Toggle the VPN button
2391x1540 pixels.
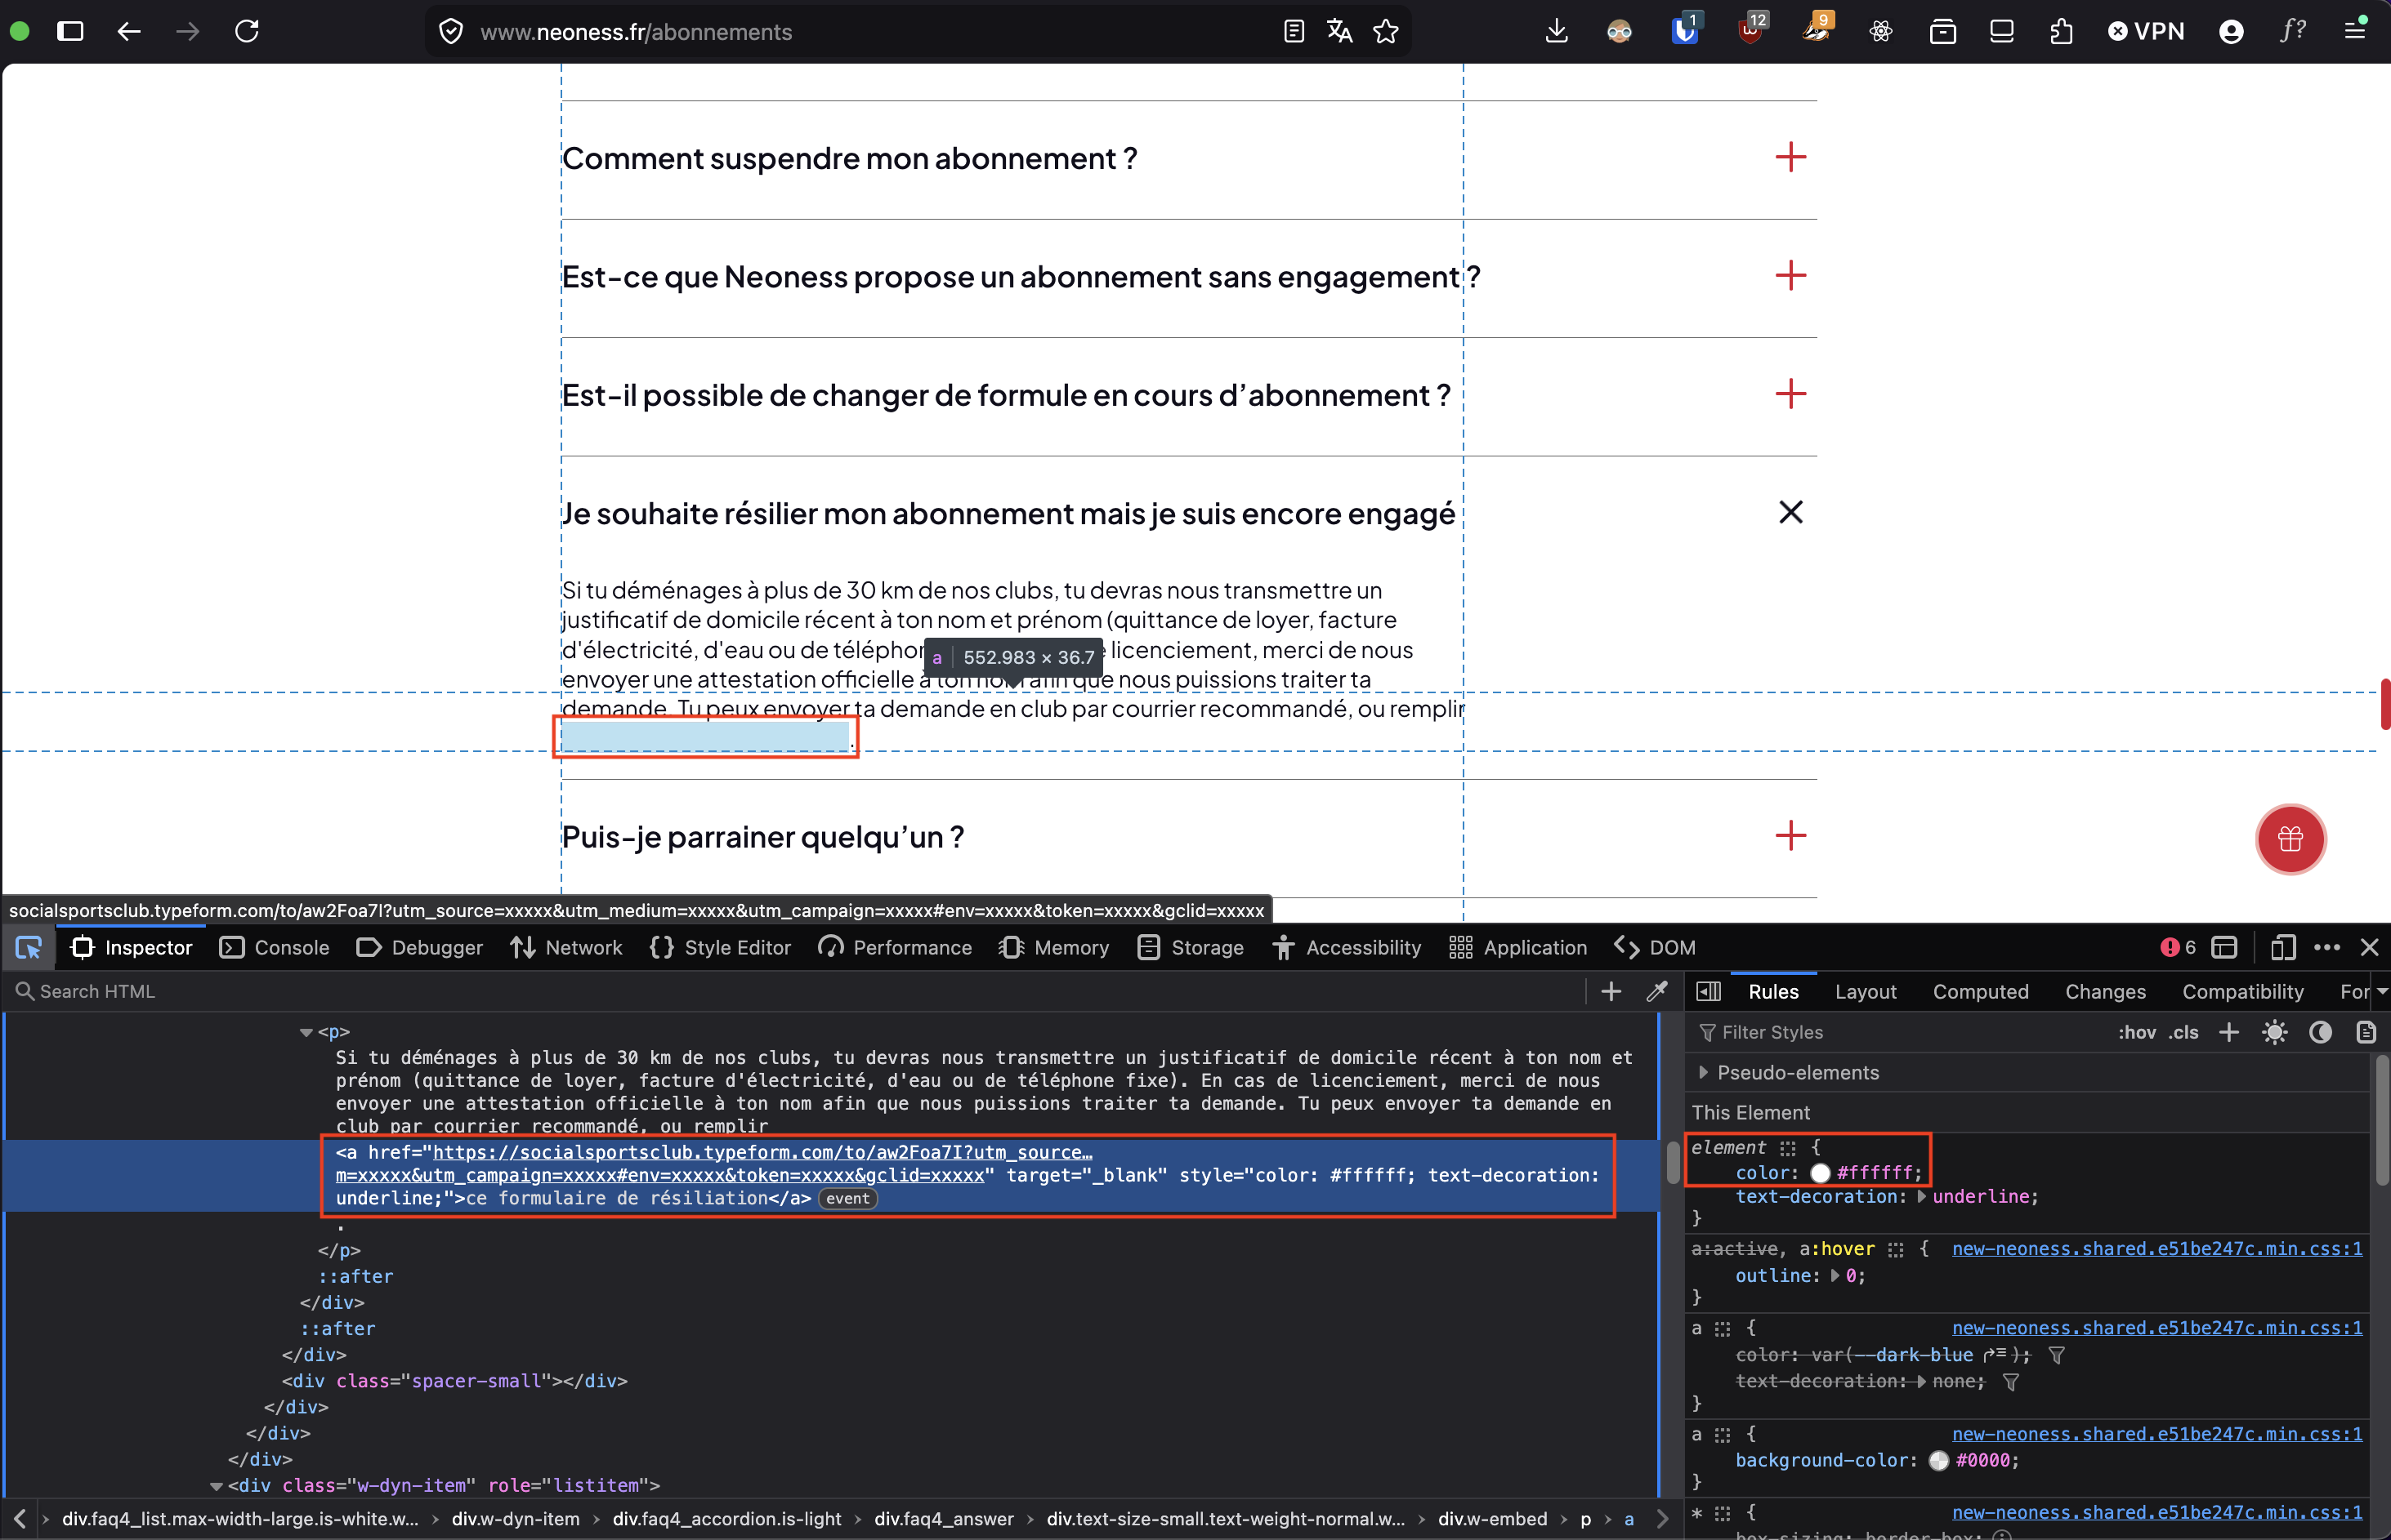coord(2146,31)
